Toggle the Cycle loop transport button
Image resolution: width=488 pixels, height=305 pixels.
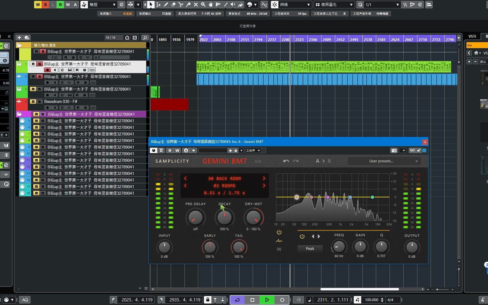pyautogui.click(x=237, y=300)
